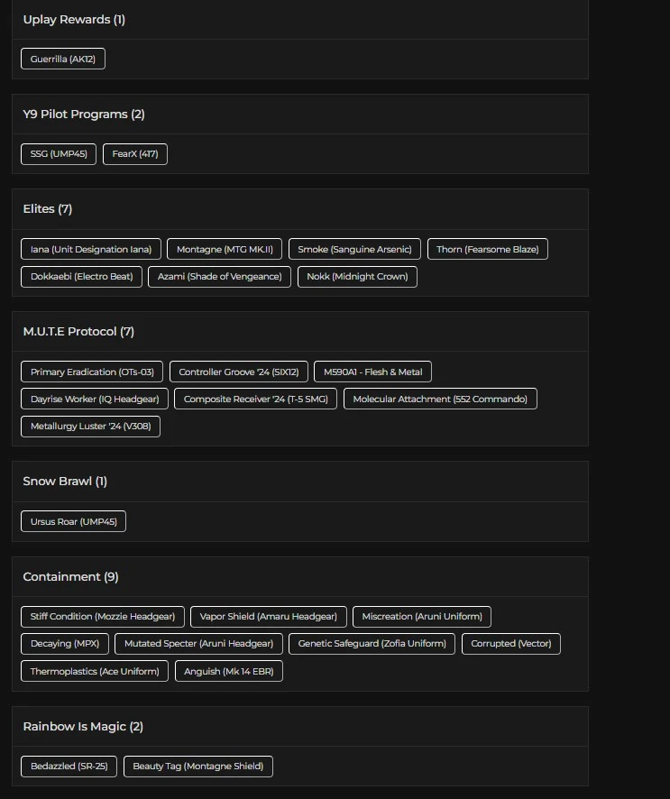This screenshot has height=799, width=670.
Task: Select Bedazzled (SR-25) tag
Action: pyautogui.click(x=69, y=767)
